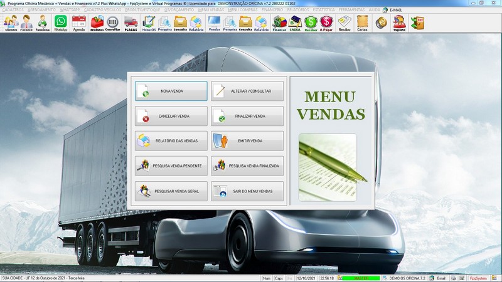Click the green Receber dollar icon
Screen dimensions: 502x282
click(311, 23)
